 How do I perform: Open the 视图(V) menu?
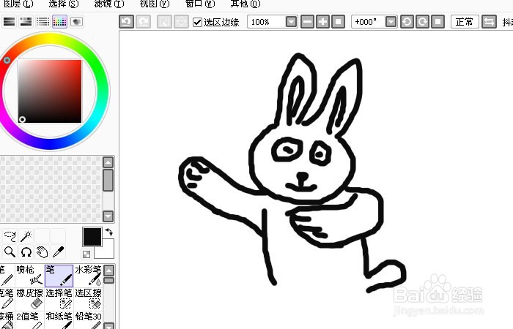155,4
